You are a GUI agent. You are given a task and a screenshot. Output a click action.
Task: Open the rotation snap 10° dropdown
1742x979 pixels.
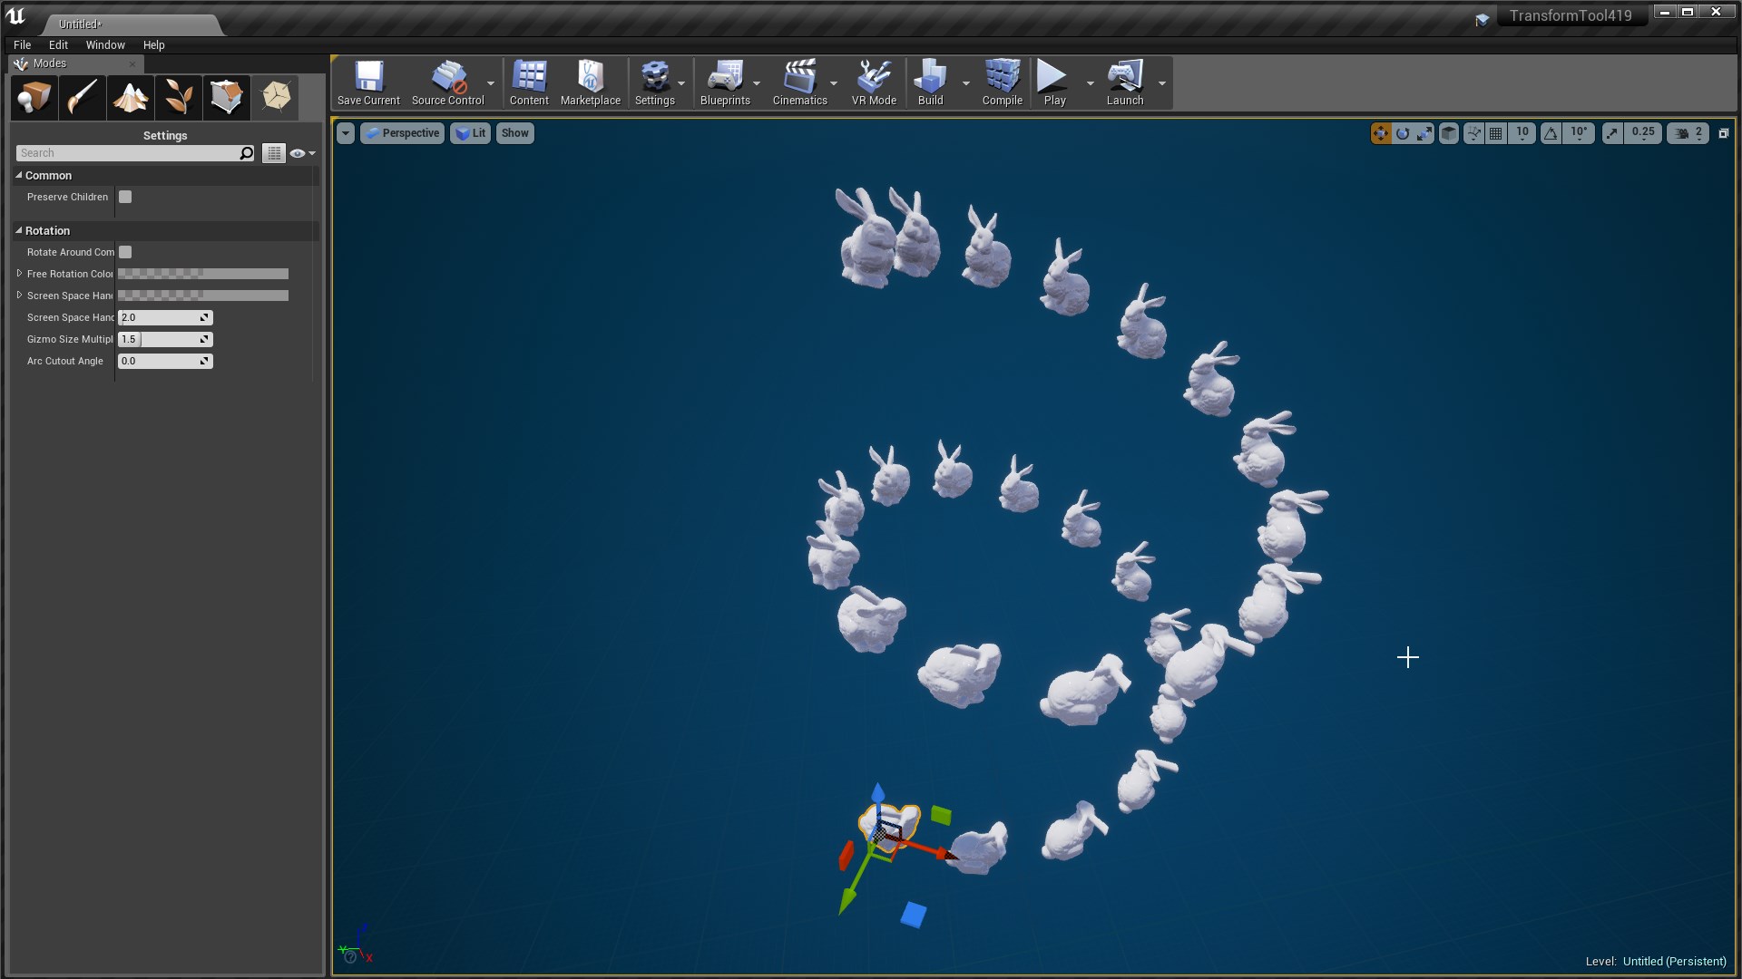tap(1580, 133)
